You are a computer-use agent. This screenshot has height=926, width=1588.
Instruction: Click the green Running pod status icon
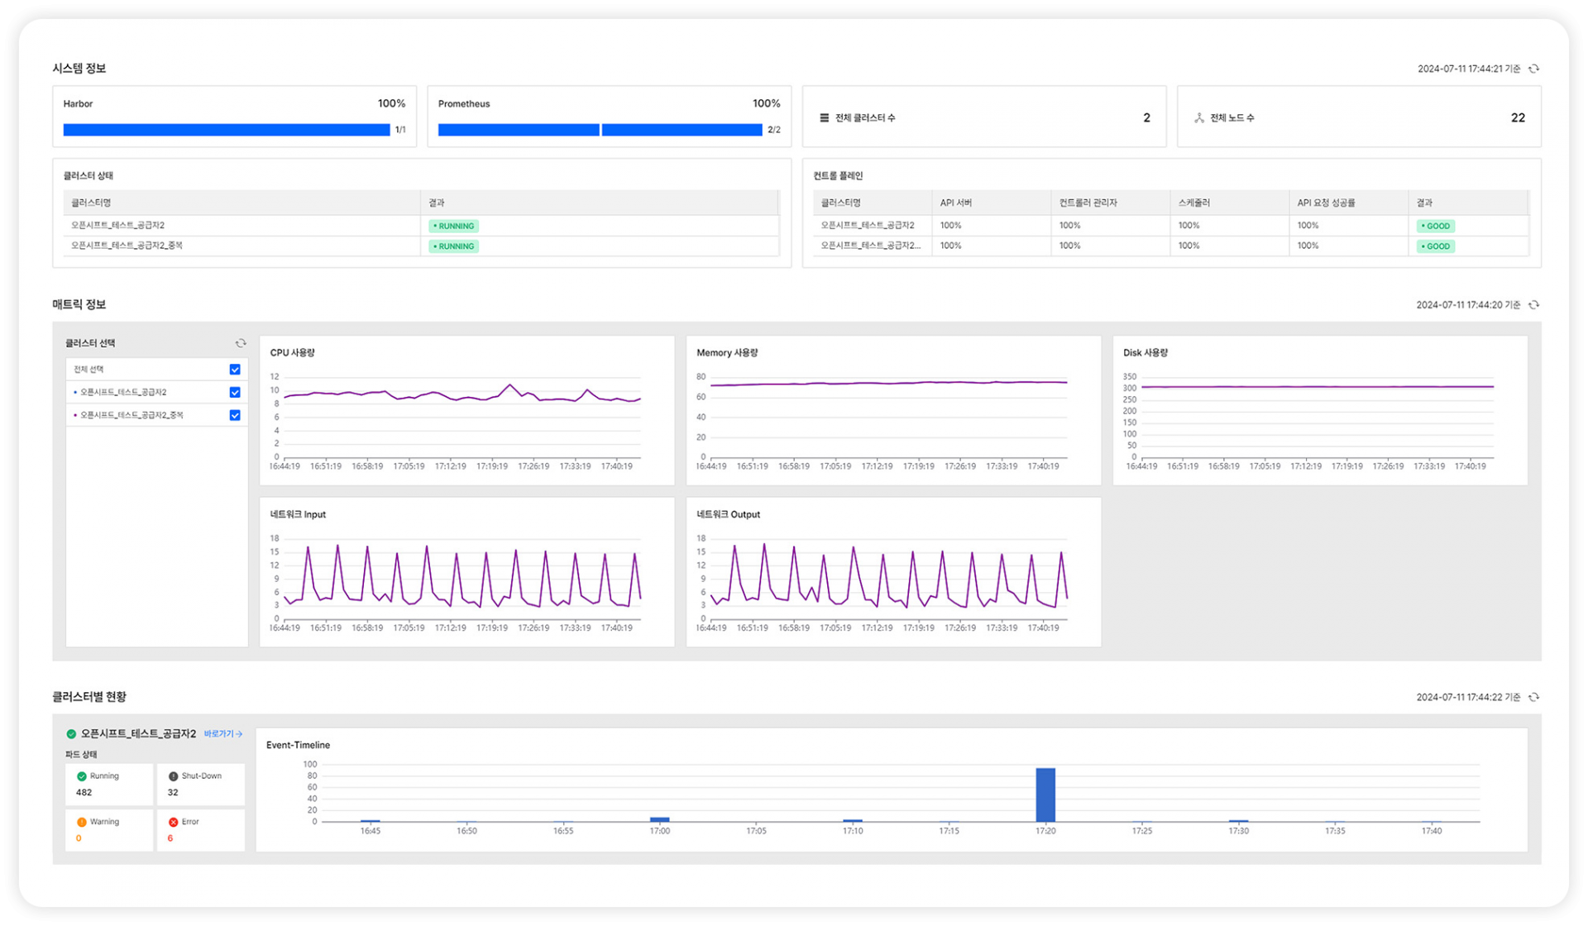(x=82, y=776)
